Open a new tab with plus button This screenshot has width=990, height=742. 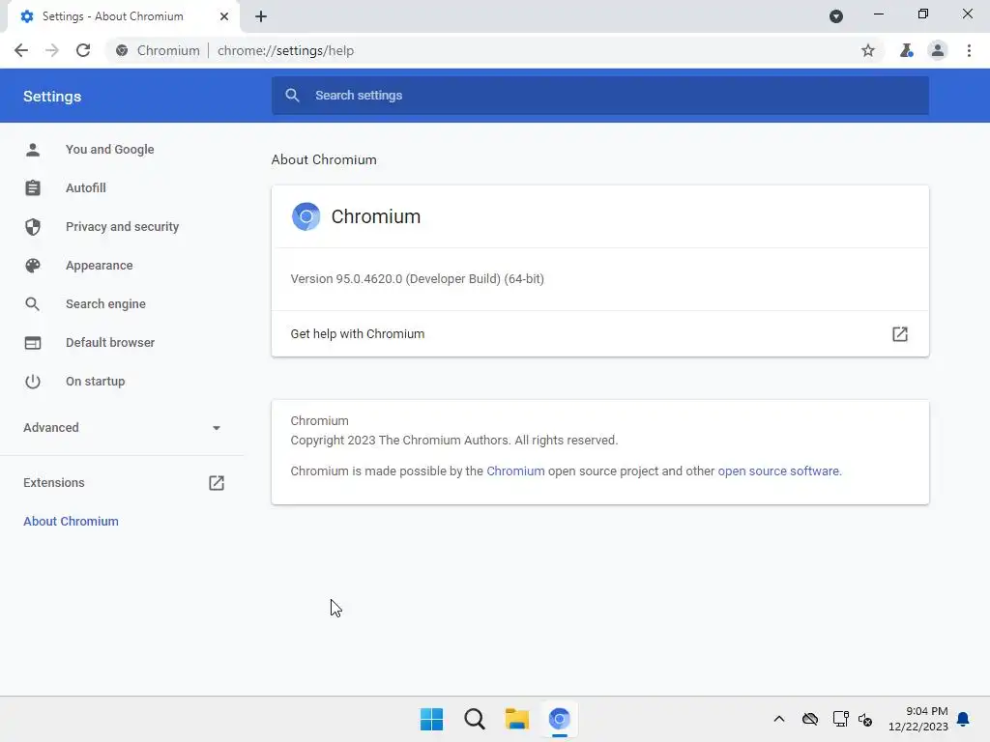click(261, 16)
